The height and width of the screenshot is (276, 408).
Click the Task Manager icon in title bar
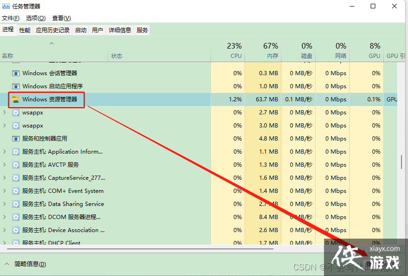coord(6,6)
